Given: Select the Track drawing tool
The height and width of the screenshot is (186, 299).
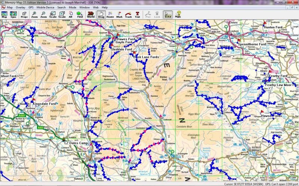Looking at the screenshot, I should click(x=128, y=15).
